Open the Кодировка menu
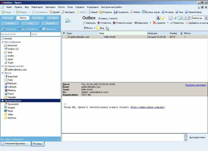Viewport: 208px width, 151px height. (93, 7)
